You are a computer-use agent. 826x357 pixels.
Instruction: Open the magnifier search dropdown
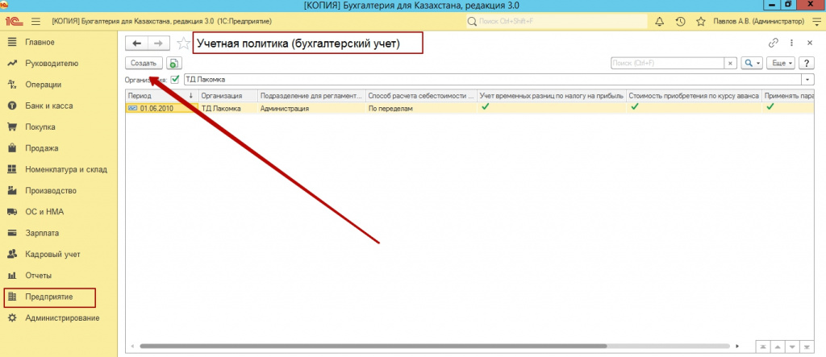pos(752,63)
